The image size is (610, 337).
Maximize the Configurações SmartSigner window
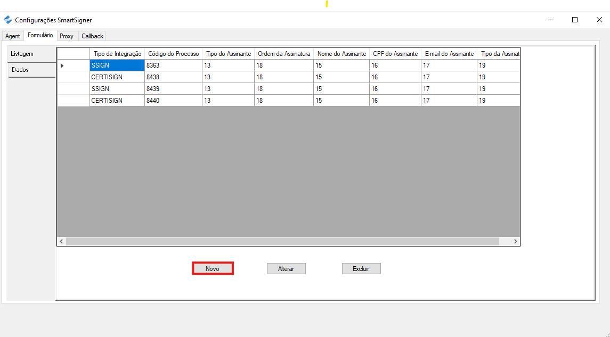click(x=575, y=20)
